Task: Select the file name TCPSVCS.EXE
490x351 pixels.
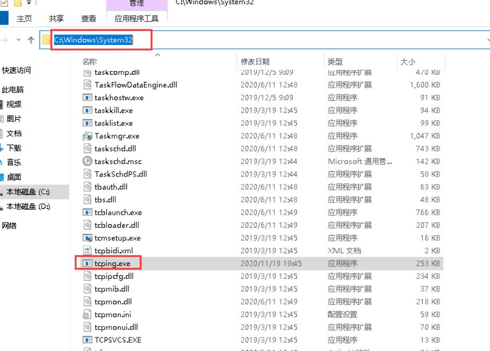Action: point(118,340)
